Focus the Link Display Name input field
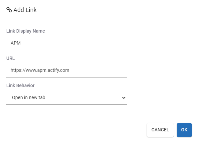198x142 pixels. tap(67, 43)
